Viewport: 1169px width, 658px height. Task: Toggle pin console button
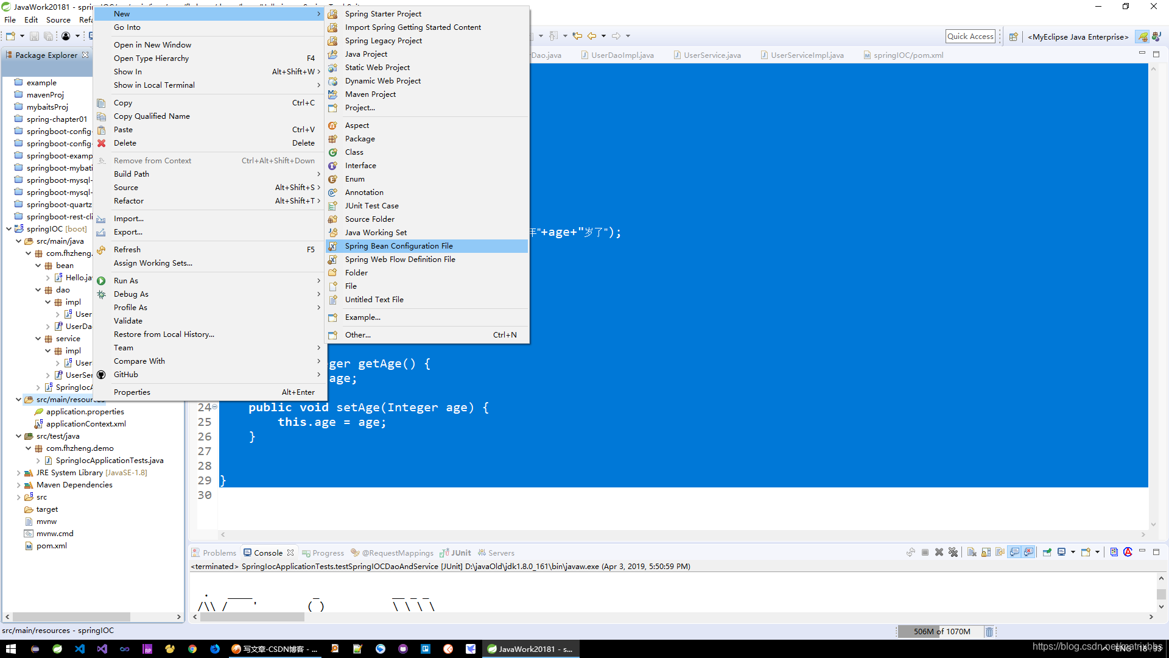1047,553
